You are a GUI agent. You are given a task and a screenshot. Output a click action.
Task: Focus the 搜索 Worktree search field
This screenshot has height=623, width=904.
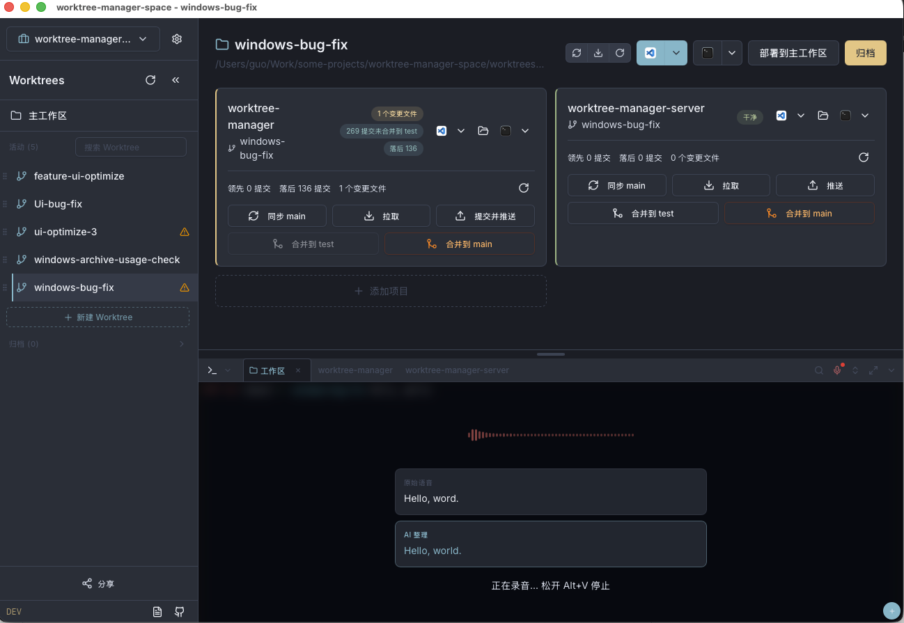tap(131, 147)
